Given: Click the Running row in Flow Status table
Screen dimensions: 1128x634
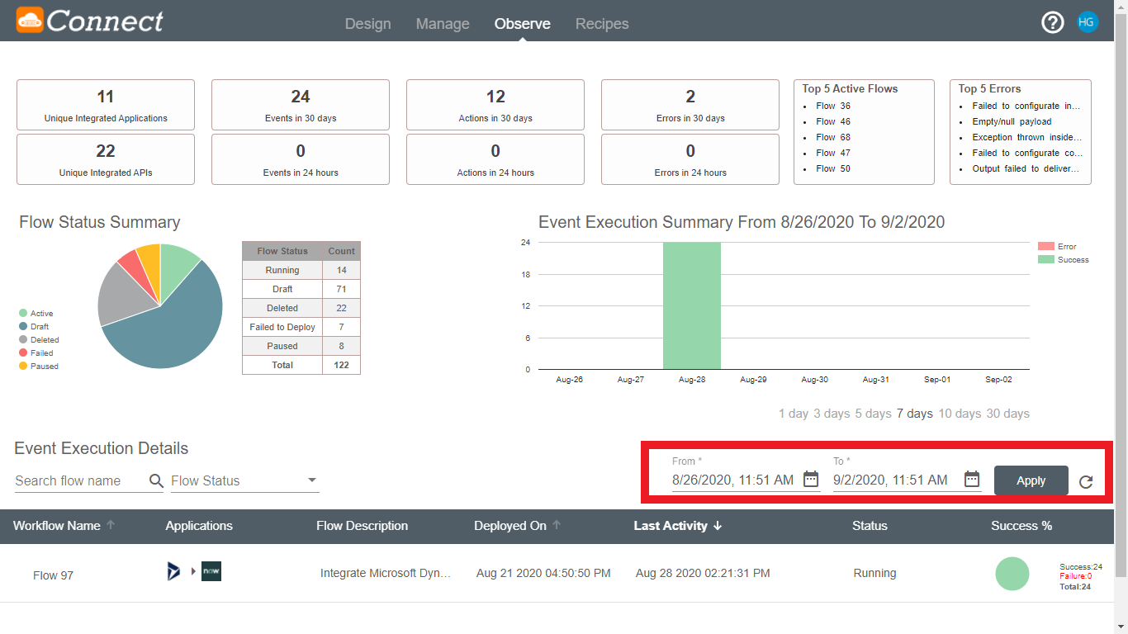Looking at the screenshot, I should 301,270.
